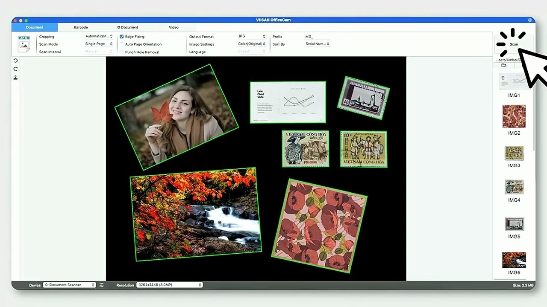Close the VIISAN OfficeCam window
The width and height of the screenshot is (547, 307).
tap(15, 20)
